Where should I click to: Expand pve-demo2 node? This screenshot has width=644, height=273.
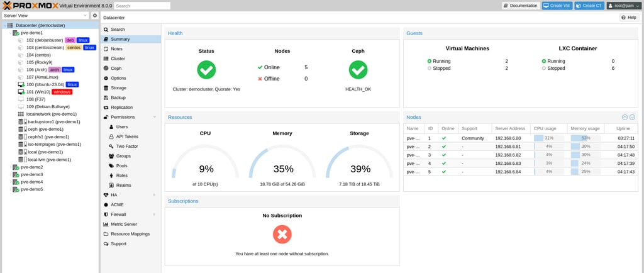point(10,167)
